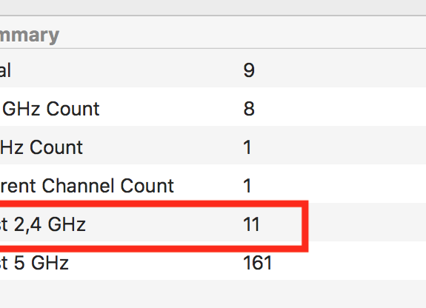Select the 5 GHz Count label ending in Hz Count

41,147
